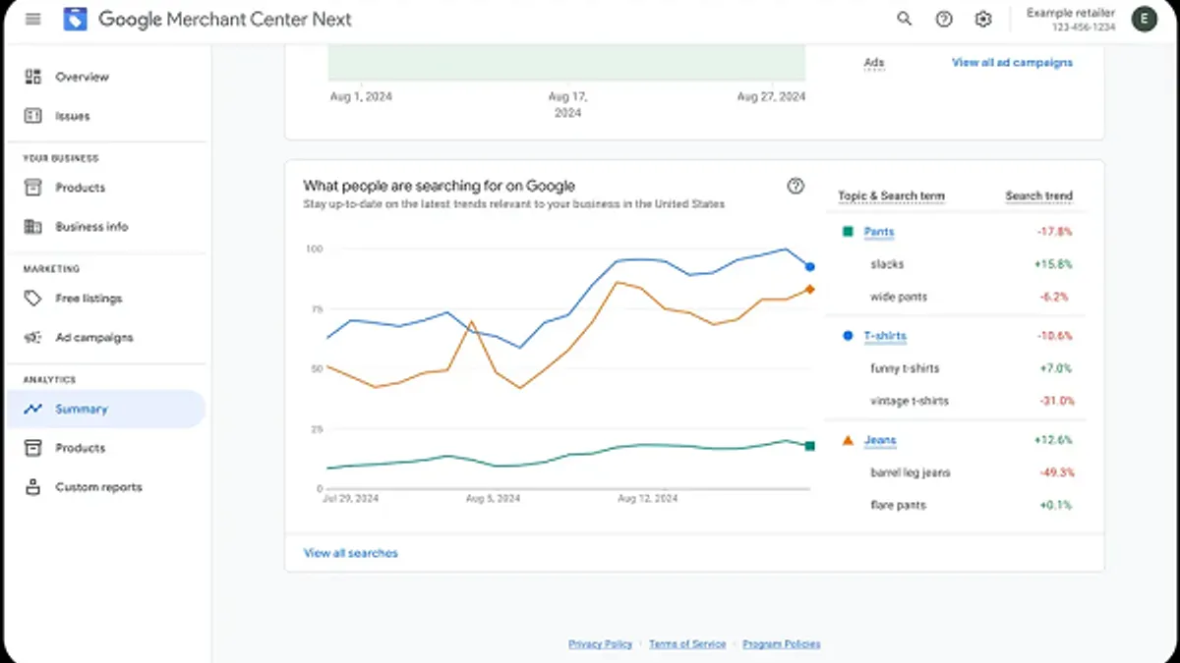The width and height of the screenshot is (1180, 663).
Task: Click the Search trend column header
Action: (x=1038, y=195)
